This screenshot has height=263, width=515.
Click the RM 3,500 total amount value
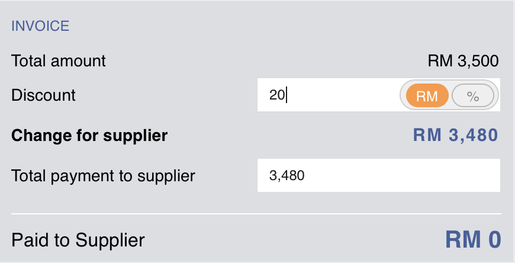click(x=463, y=60)
